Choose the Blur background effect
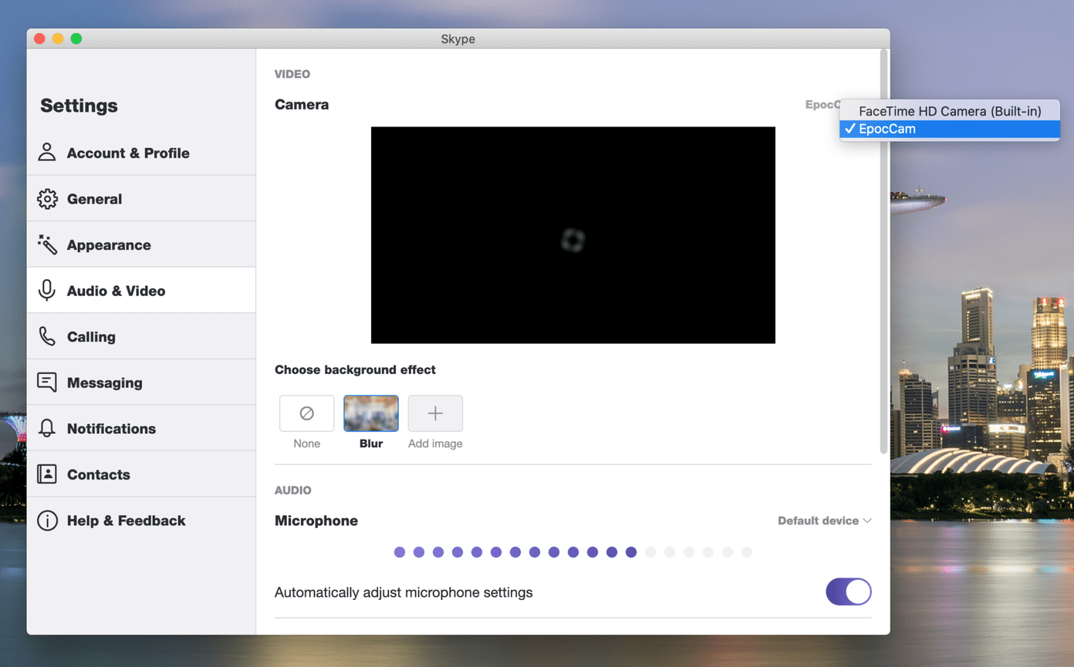Screen dimensions: 1074x667 [371, 413]
